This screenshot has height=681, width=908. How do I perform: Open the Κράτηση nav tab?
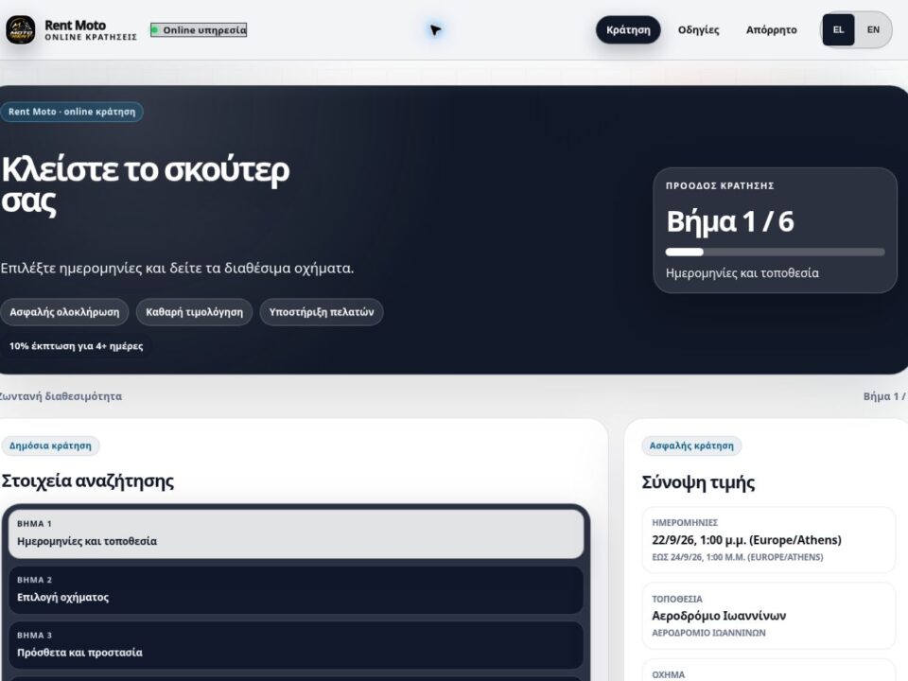point(628,29)
